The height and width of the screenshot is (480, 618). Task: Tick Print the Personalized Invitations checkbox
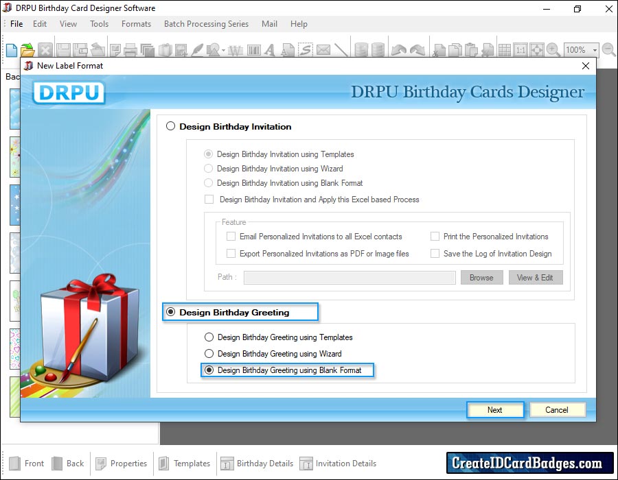point(435,236)
